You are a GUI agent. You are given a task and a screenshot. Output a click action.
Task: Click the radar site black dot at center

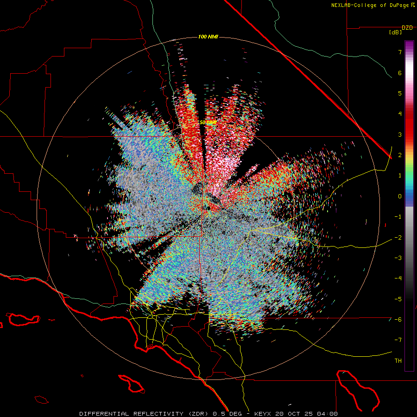(209, 208)
